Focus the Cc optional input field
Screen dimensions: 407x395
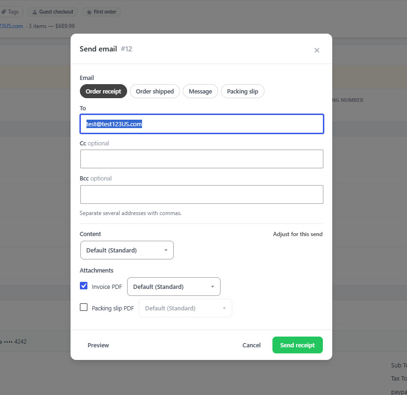tap(202, 159)
